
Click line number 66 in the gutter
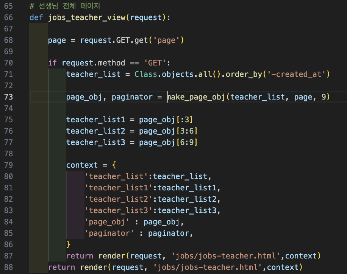pyautogui.click(x=8, y=17)
